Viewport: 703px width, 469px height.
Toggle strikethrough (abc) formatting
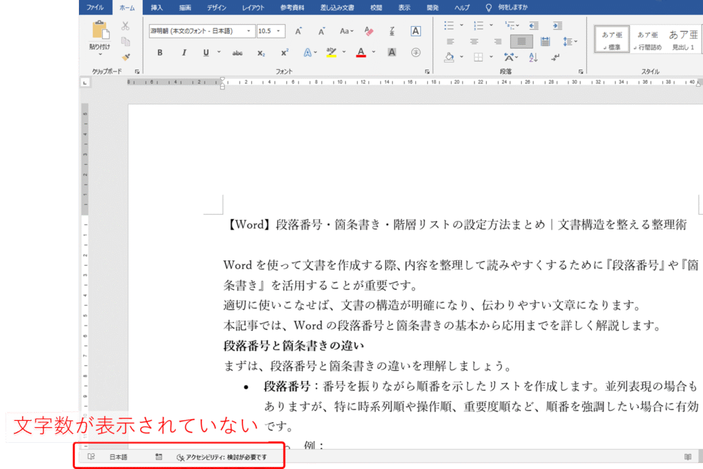click(238, 53)
